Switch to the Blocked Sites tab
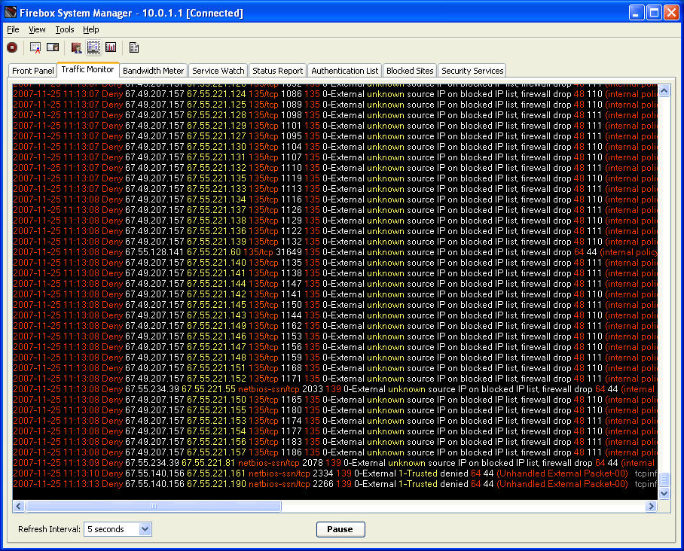Screen dimensions: 684x551 [410, 71]
